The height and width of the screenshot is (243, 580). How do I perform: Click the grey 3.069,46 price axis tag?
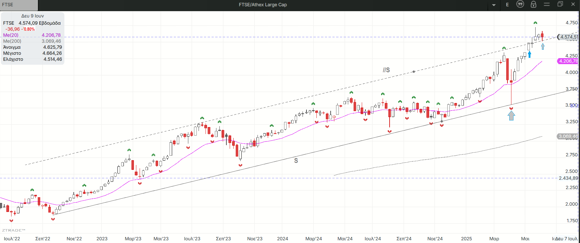(568, 136)
